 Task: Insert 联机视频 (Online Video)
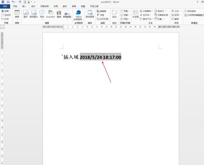90,14
